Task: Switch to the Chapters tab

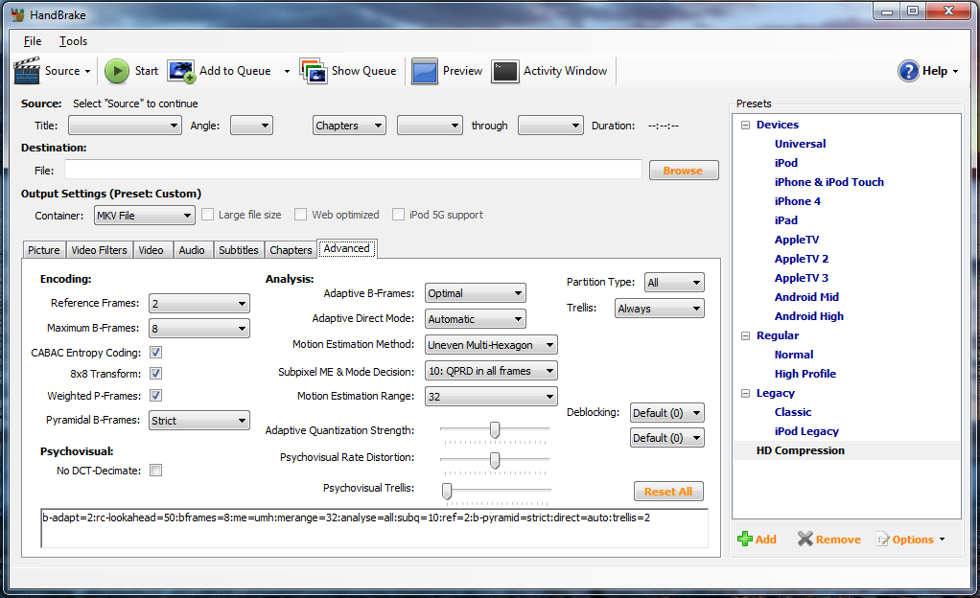Action: pyautogui.click(x=291, y=250)
